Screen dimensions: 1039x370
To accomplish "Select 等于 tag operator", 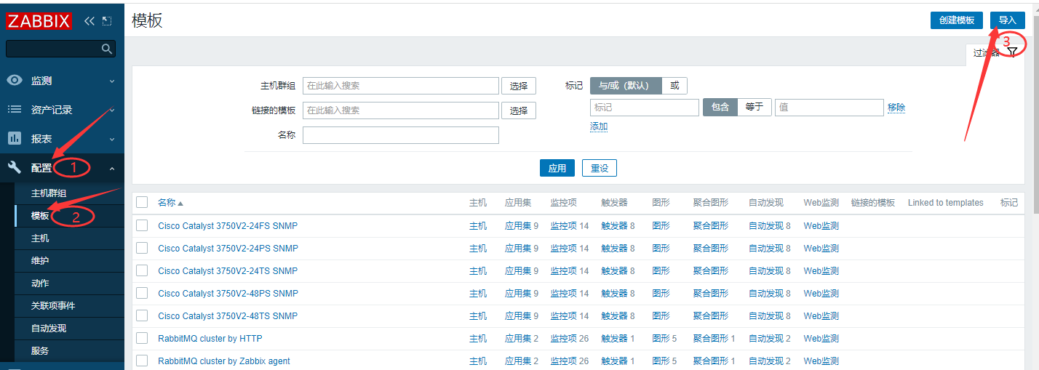I will pos(755,108).
